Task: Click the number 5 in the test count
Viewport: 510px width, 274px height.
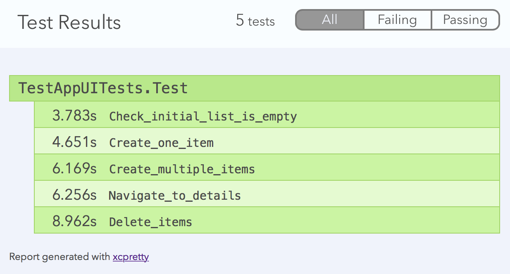Action: point(240,20)
